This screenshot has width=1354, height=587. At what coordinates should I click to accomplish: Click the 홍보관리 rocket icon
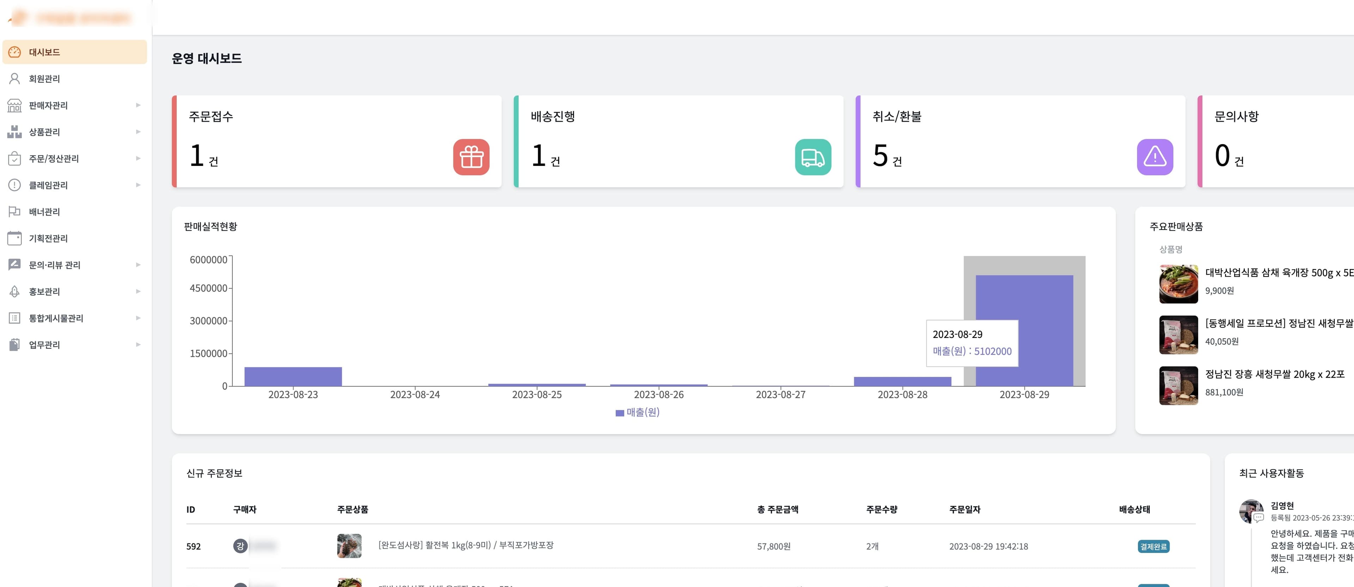click(x=15, y=291)
